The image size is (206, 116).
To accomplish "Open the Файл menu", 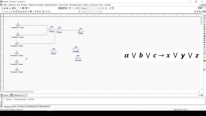I will click(x=5, y=5).
